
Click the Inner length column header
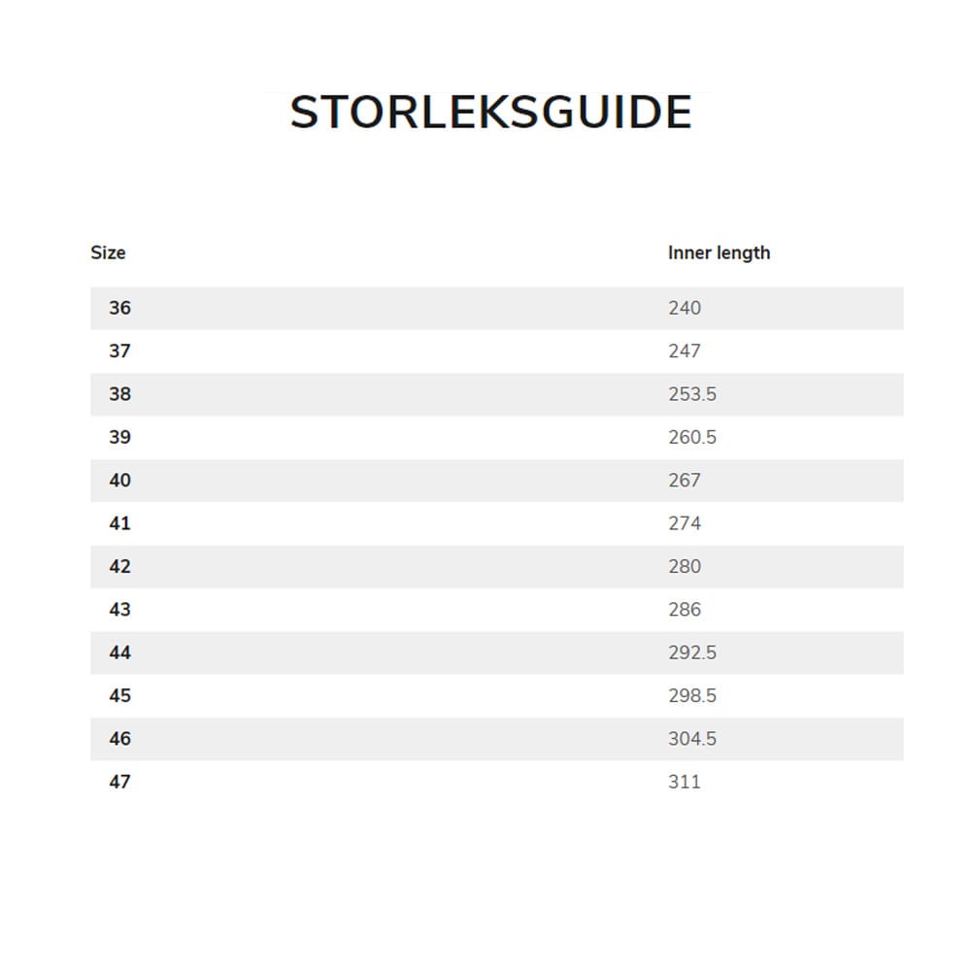pos(719,252)
